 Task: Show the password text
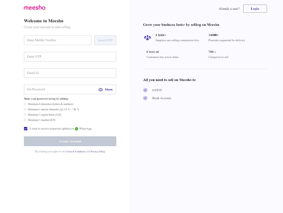pyautogui.click(x=109, y=89)
